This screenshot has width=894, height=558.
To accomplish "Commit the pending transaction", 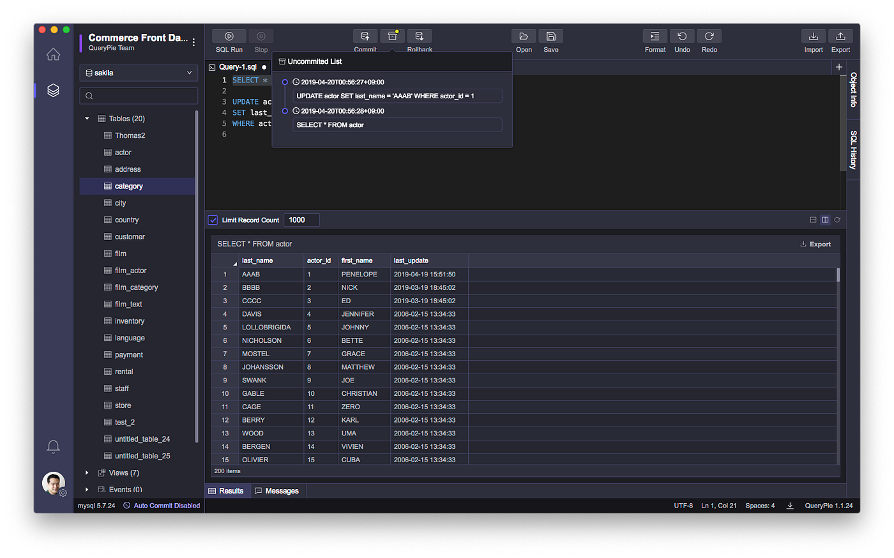I will pos(365,36).
